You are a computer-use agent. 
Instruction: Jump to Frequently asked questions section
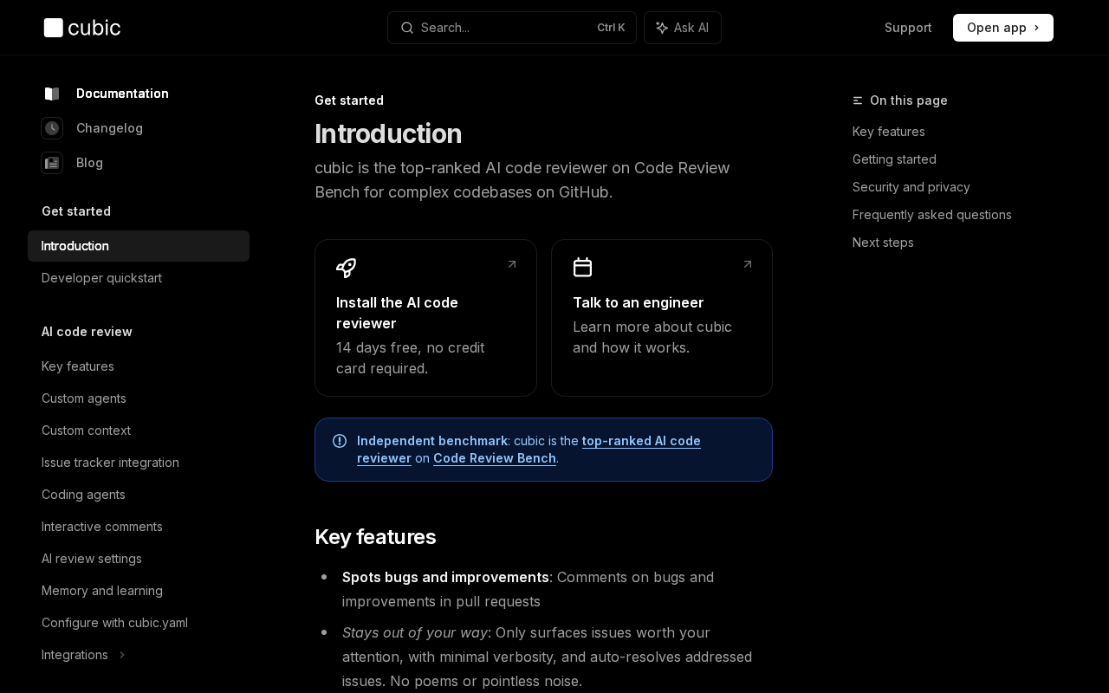(x=931, y=215)
